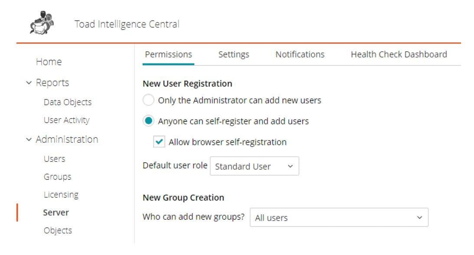Select the Server page

click(x=56, y=212)
